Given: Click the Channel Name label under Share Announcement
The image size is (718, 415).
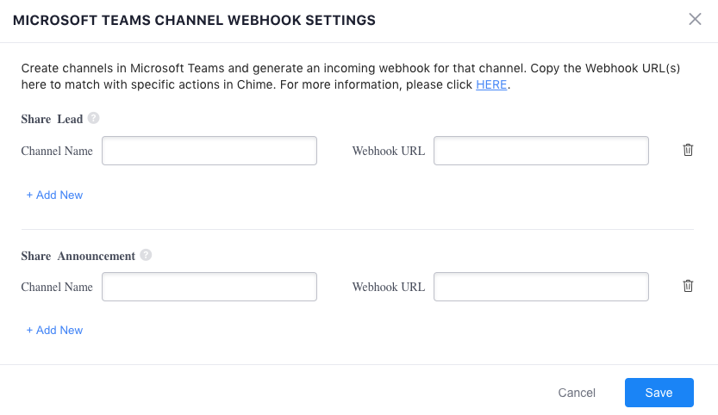Looking at the screenshot, I should coord(57,287).
